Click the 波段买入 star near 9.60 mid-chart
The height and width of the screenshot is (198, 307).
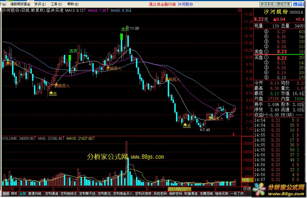point(108,68)
